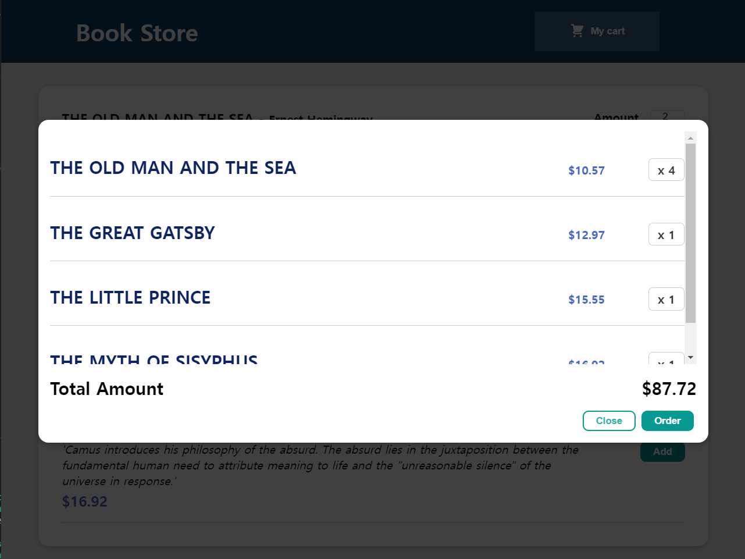Click the $10.57 price label
The image size is (745, 559).
(x=586, y=170)
